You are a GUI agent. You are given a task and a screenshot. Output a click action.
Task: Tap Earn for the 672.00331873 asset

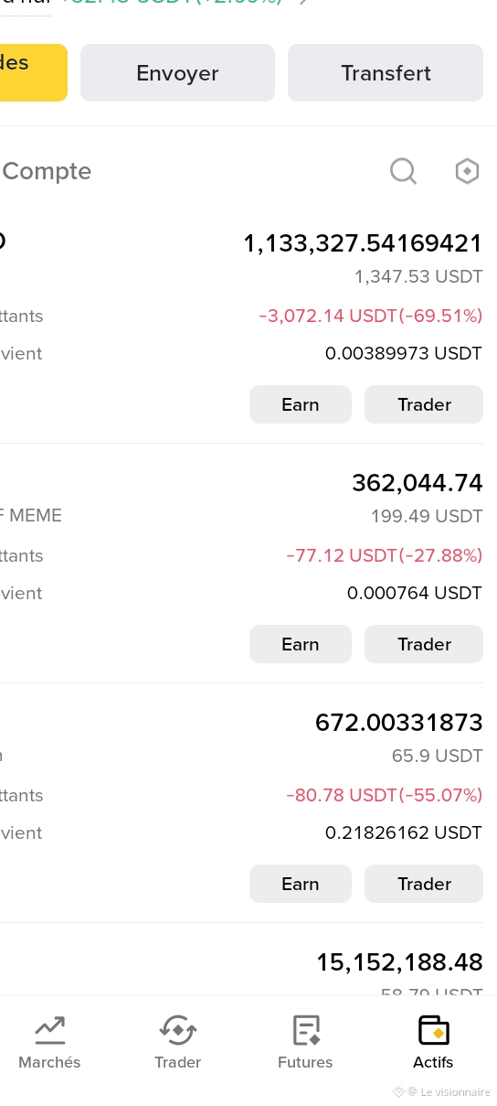pyautogui.click(x=301, y=884)
